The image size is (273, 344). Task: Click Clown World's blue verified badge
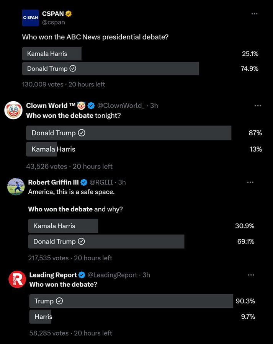pyautogui.click(x=91, y=105)
